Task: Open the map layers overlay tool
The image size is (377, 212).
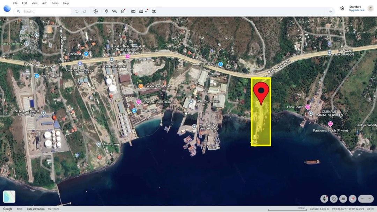Action: click(x=123, y=11)
